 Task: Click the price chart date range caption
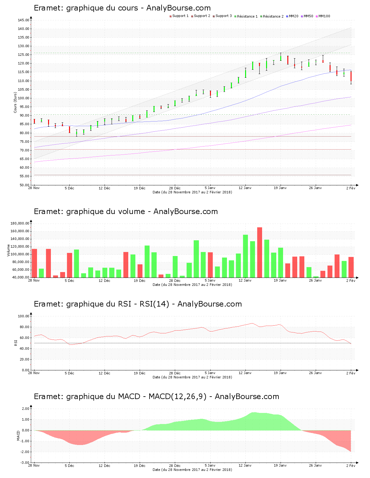[x=192, y=192]
